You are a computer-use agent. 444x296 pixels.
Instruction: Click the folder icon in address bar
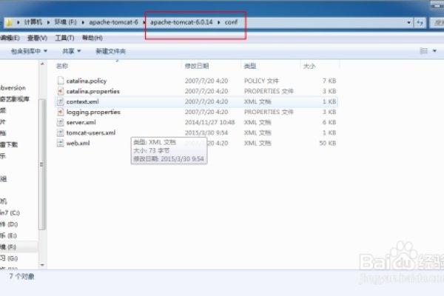click(x=10, y=22)
